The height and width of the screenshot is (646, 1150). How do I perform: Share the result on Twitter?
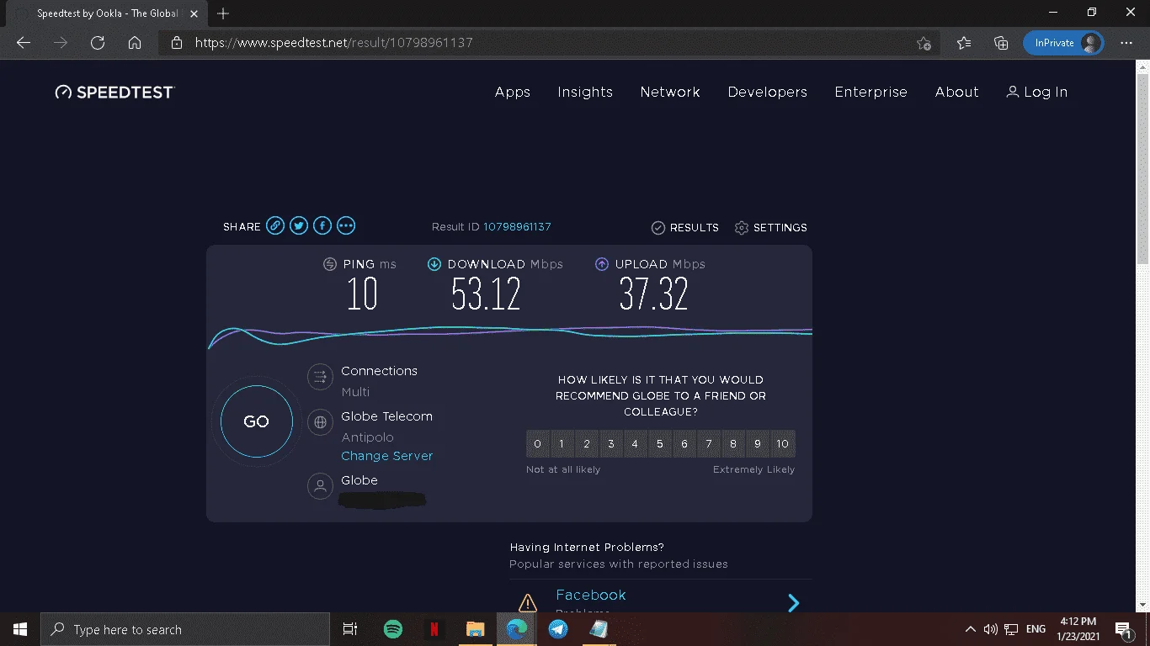pos(299,225)
